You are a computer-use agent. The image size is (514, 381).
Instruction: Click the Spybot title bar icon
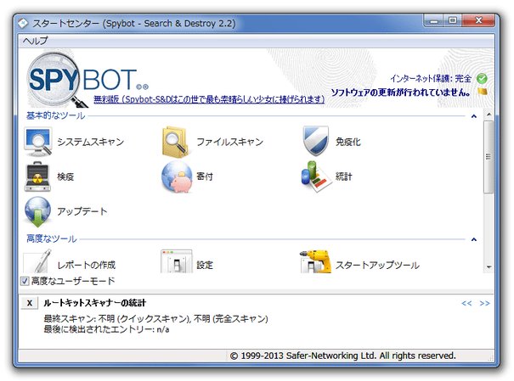pyautogui.click(x=23, y=23)
